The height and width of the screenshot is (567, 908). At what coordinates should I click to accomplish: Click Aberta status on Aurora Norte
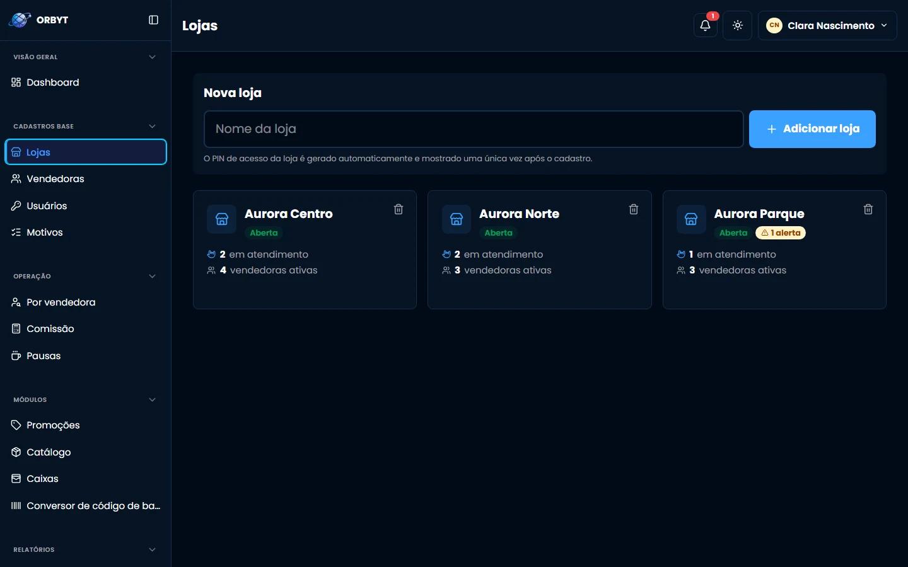[x=498, y=233]
